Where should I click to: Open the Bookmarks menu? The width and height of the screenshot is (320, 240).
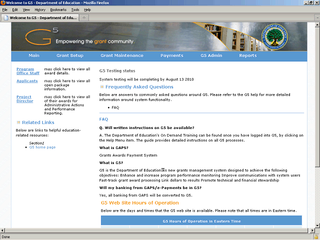(58, 10)
